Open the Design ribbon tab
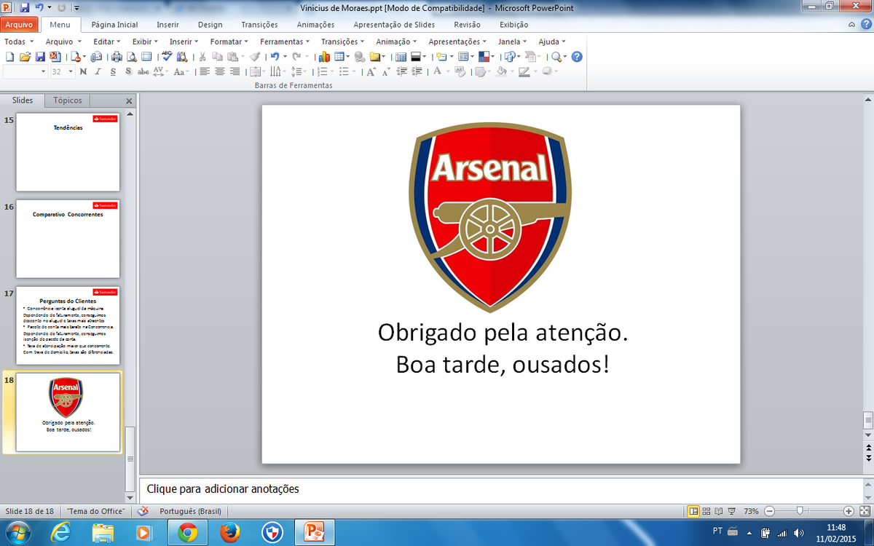The image size is (874, 546). click(210, 25)
